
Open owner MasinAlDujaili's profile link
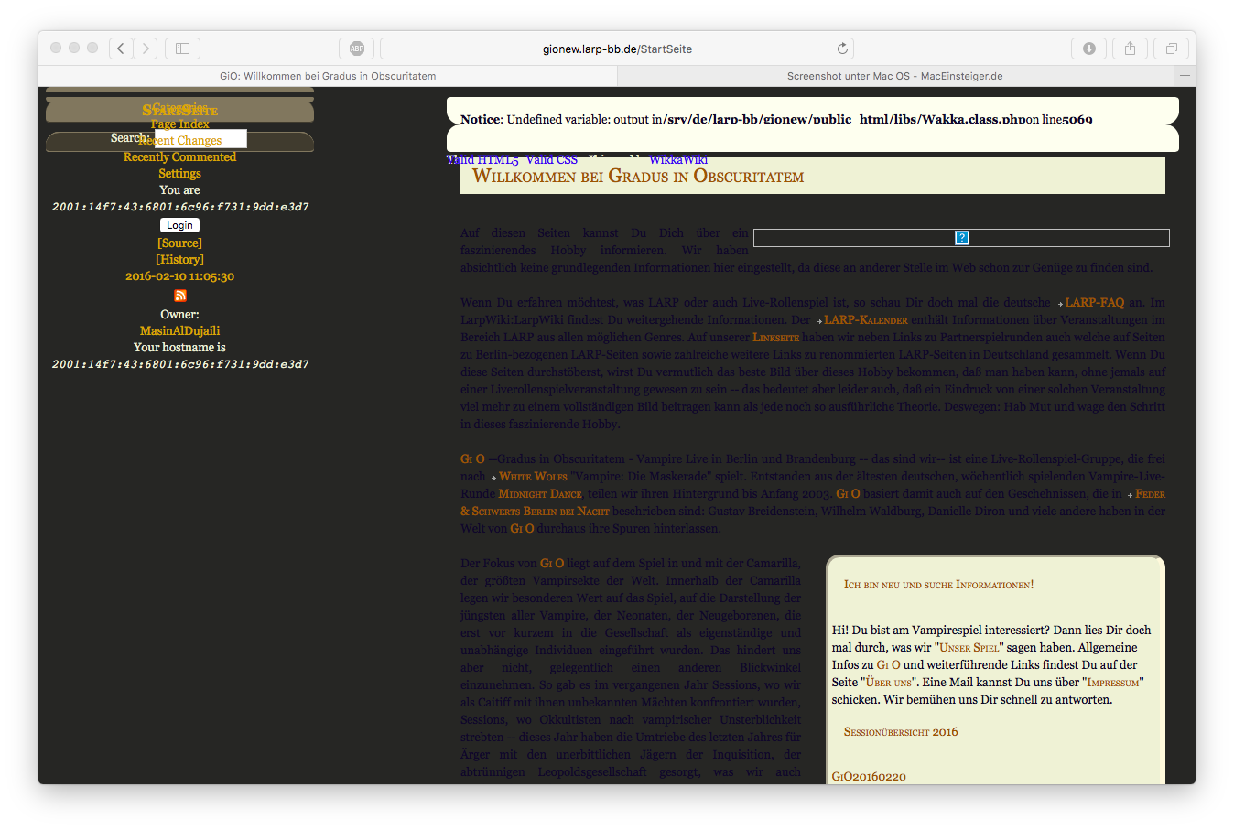coord(179,331)
